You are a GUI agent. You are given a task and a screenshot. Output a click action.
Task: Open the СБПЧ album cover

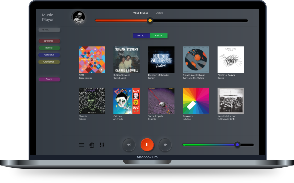tap(92, 59)
